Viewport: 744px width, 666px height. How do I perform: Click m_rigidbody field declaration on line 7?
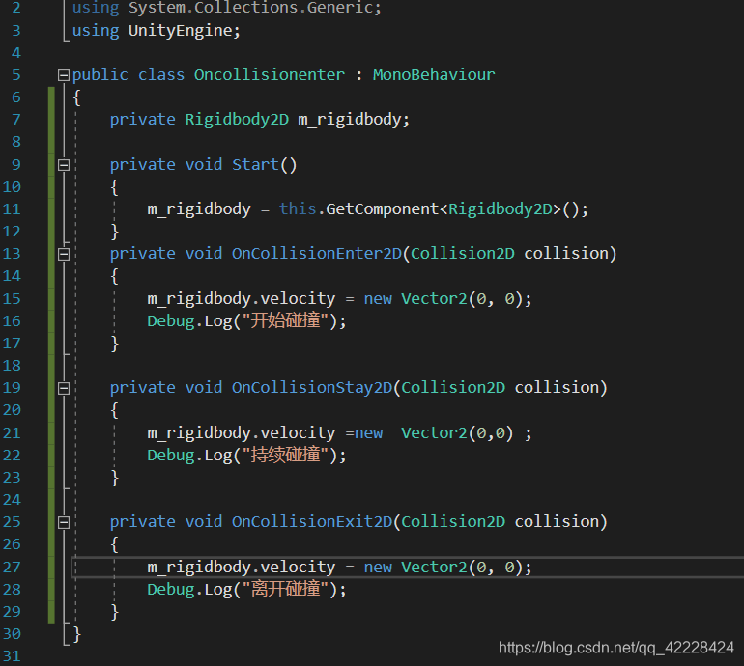click(349, 120)
